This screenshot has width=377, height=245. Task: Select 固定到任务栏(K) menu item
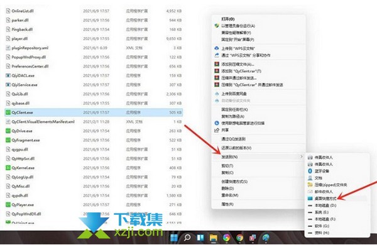[x=234, y=109]
